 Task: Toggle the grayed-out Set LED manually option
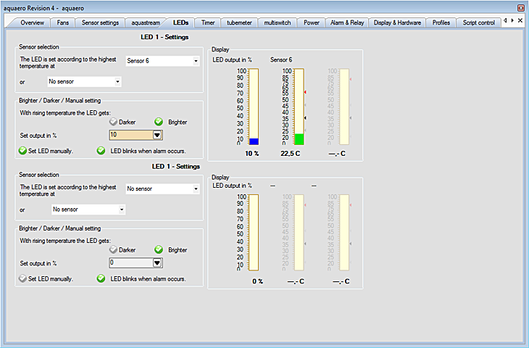click(x=22, y=278)
